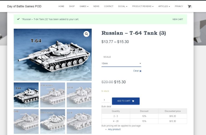Select the T-64 BV (Late) thumbnail
This screenshot has height=135, width=206.
53,121
